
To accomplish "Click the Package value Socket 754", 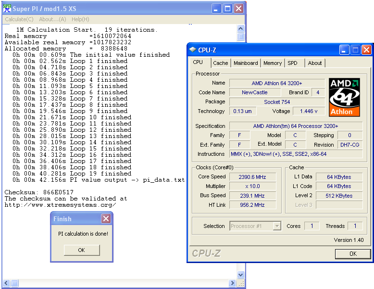I will pos(277,102).
